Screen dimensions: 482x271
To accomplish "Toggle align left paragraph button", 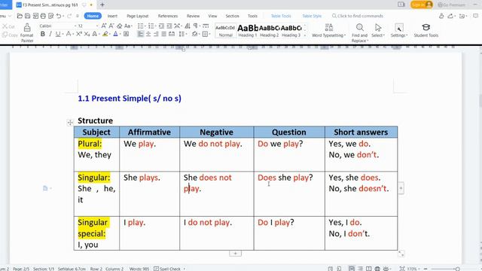I will tap(141, 34).
